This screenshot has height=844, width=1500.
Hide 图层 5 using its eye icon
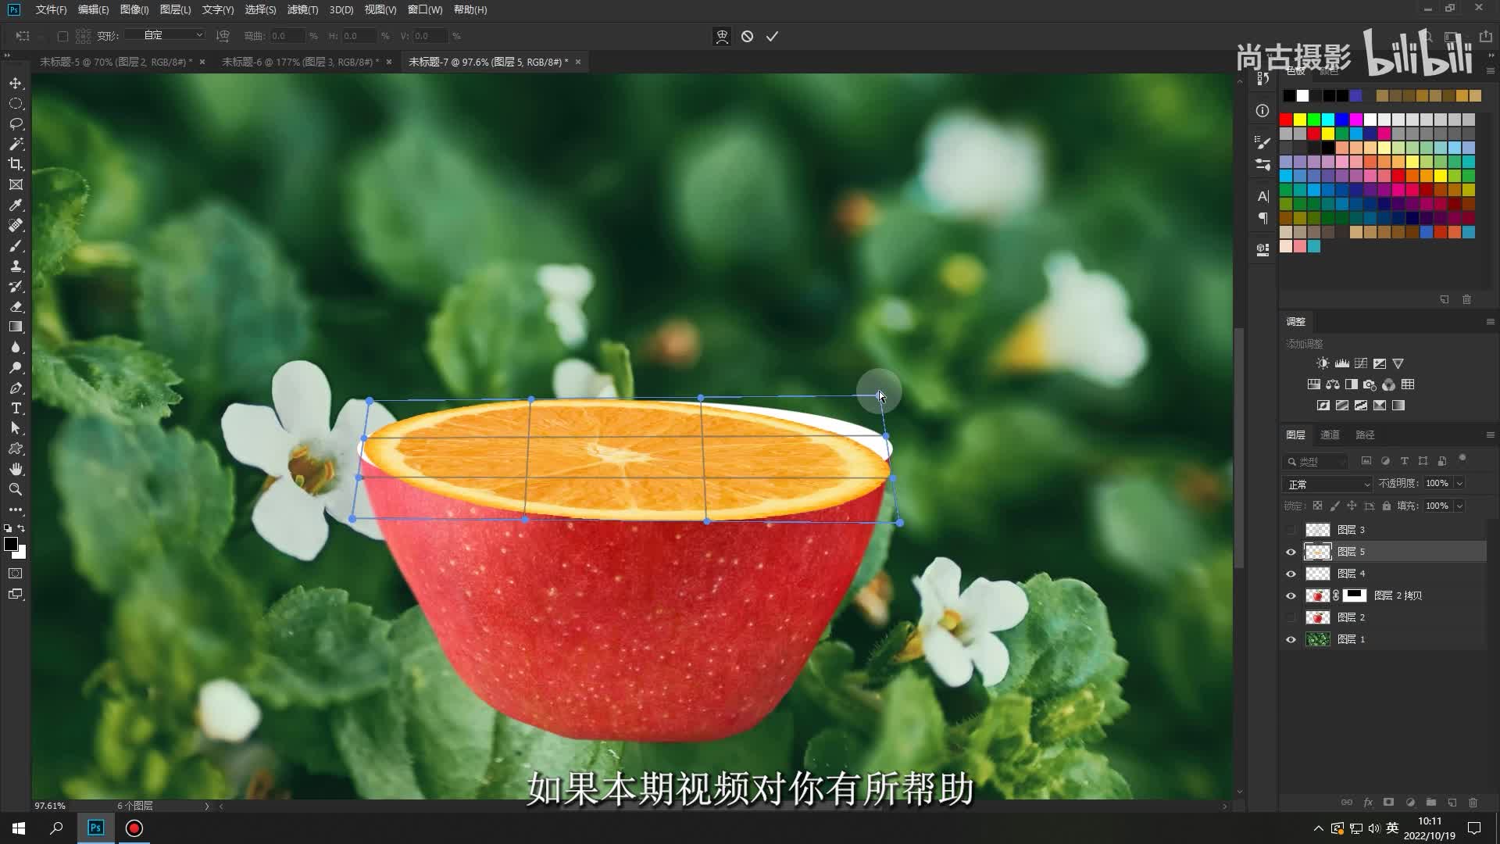click(x=1291, y=553)
